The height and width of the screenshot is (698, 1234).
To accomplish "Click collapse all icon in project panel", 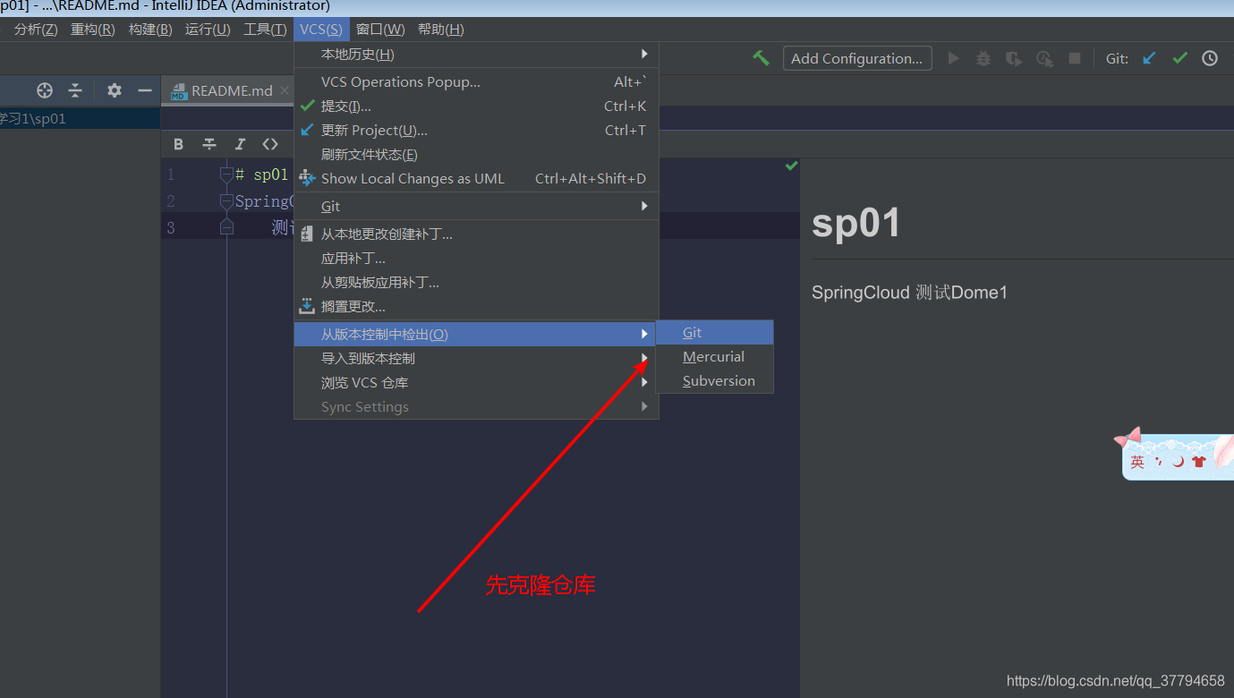I will pos(75,90).
